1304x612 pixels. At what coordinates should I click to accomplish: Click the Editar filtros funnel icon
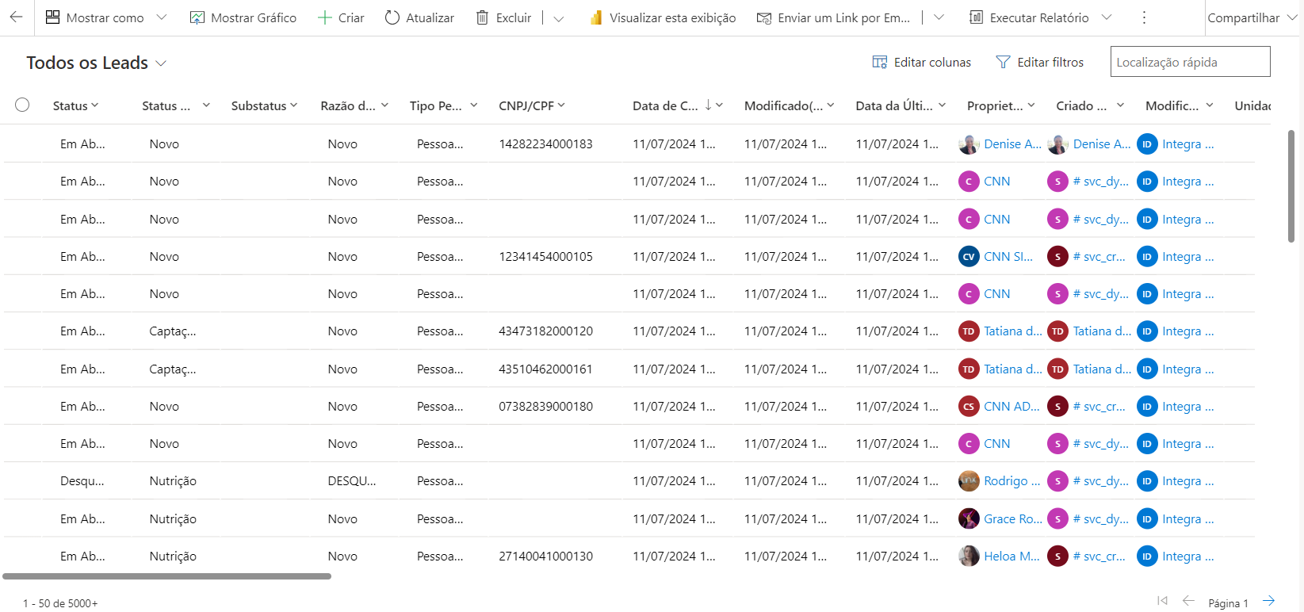(1003, 62)
